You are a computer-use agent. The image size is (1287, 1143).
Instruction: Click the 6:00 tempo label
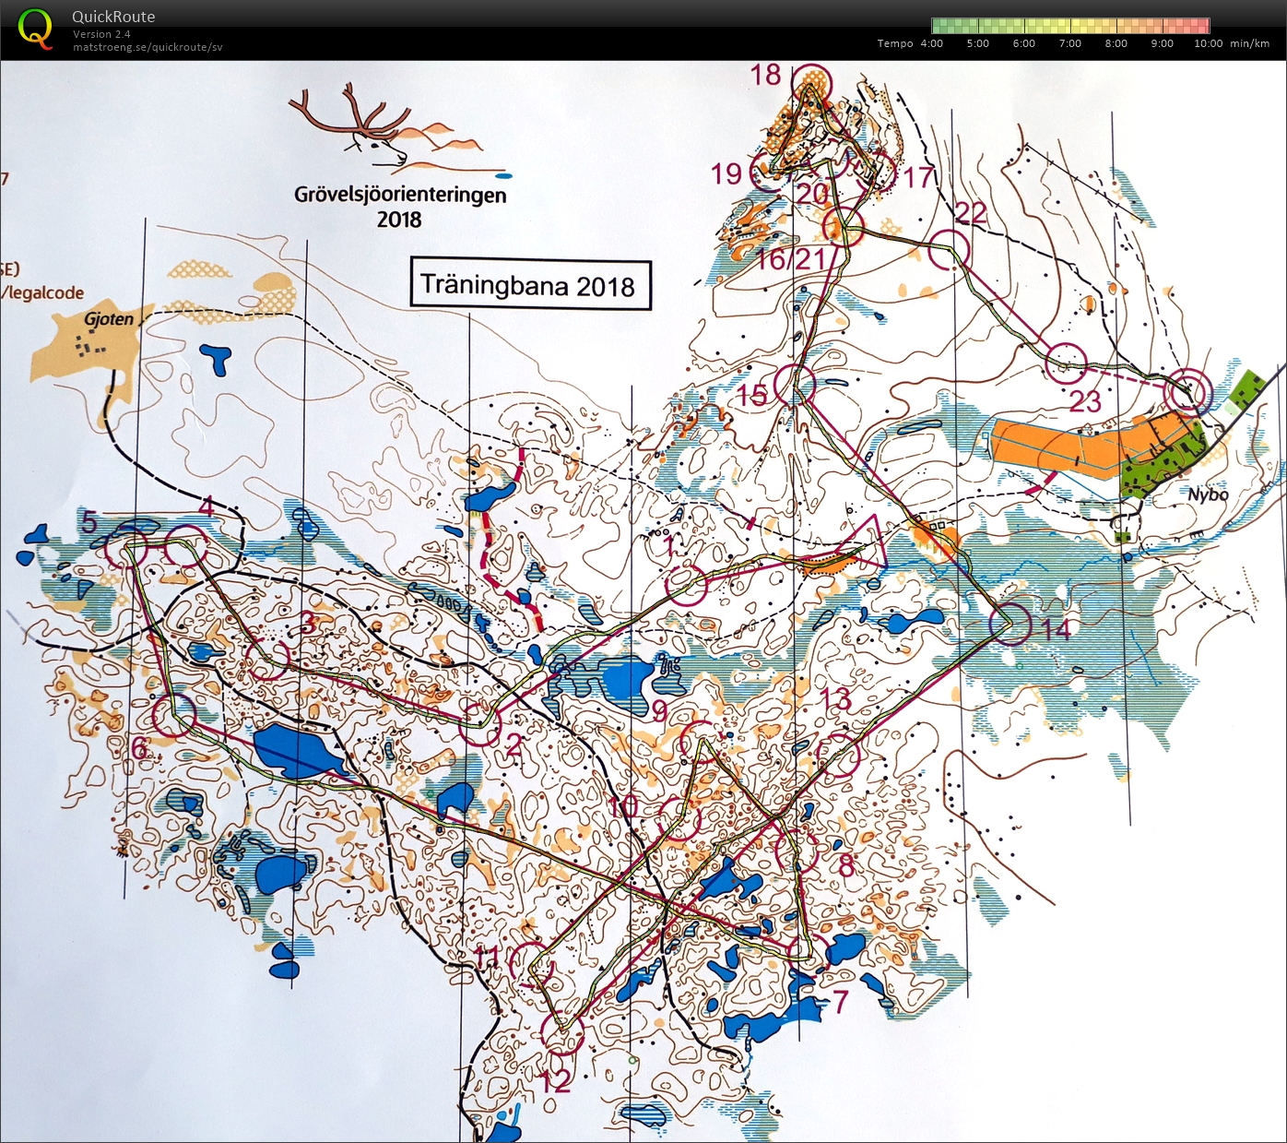[1023, 43]
